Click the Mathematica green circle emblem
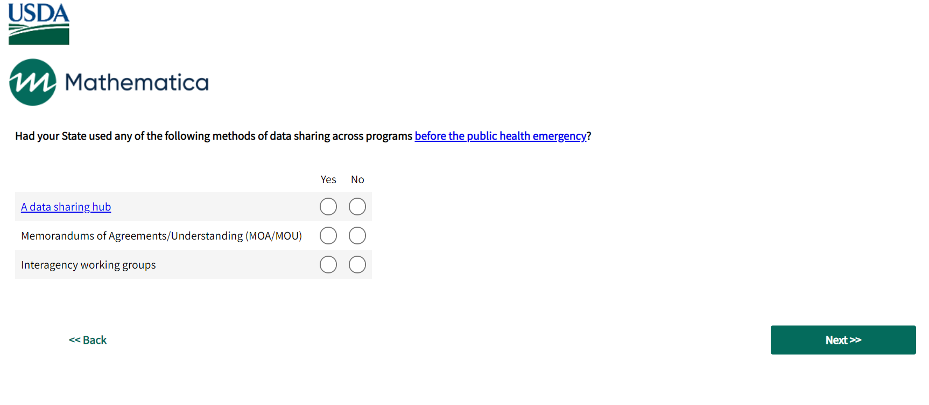Viewport: 929px width, 405px height. pyautogui.click(x=33, y=82)
